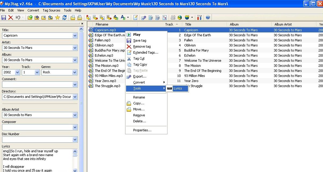Click the blue Help question mark icon
The height and width of the screenshot is (172, 323).
coord(207,17)
